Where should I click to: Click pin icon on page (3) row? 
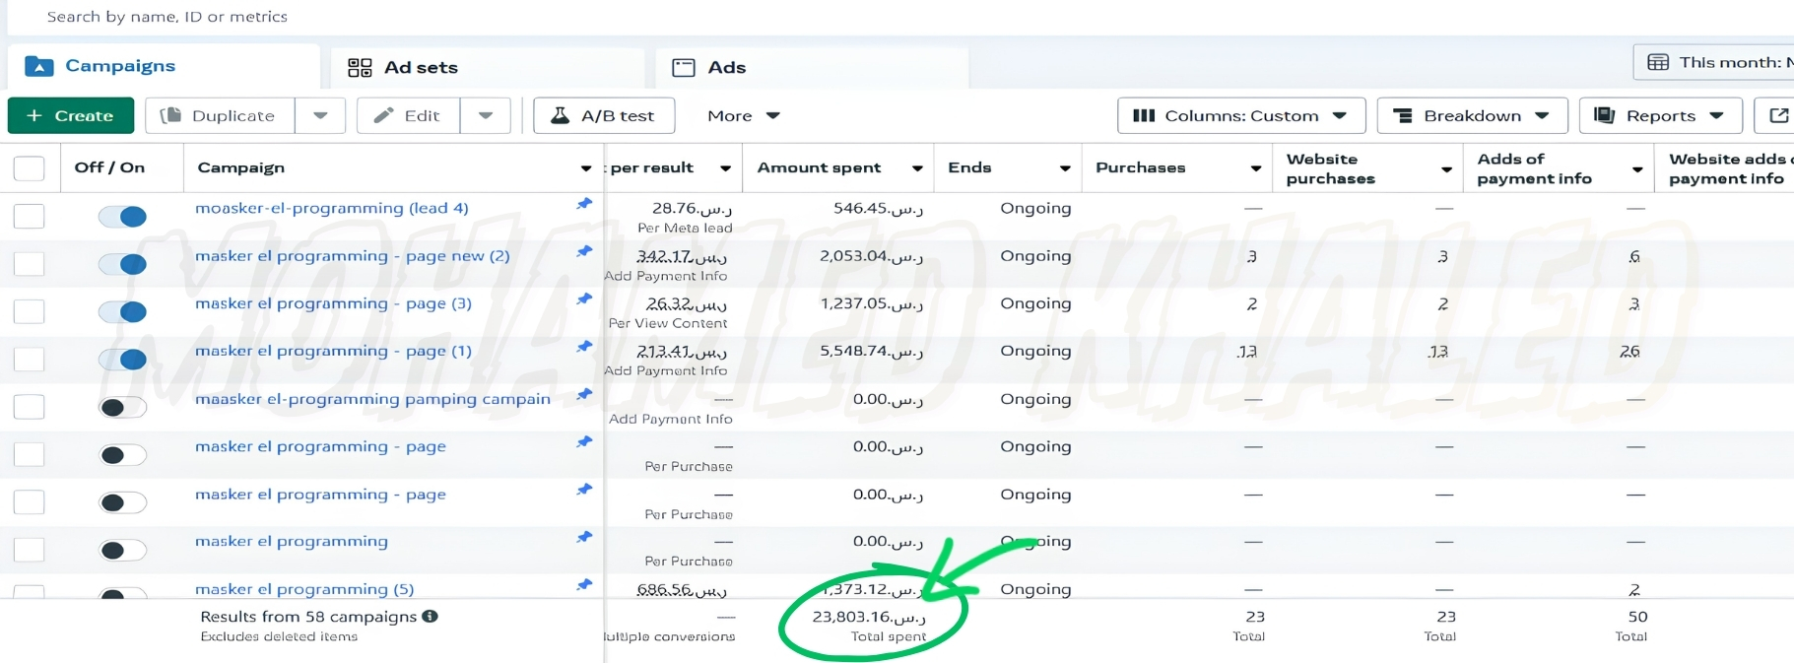pyautogui.click(x=584, y=298)
